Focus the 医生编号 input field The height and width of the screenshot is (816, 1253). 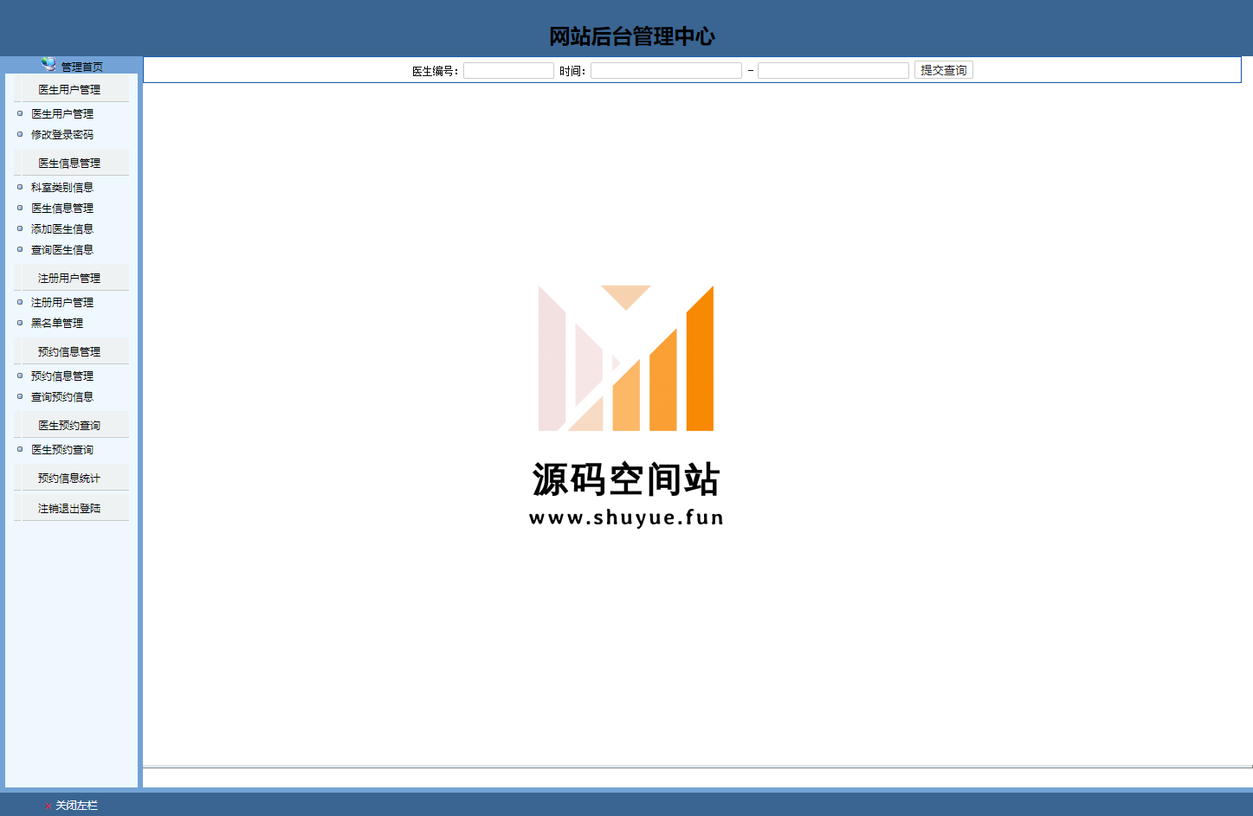[508, 70]
